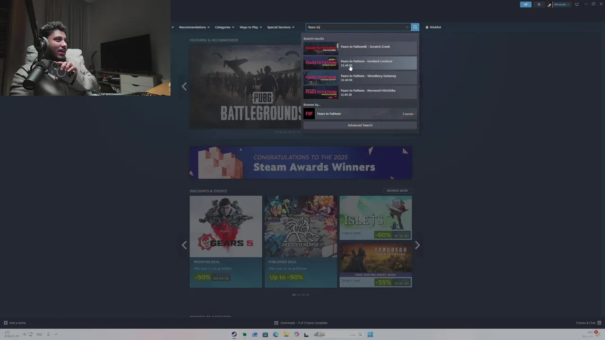
Task: Click Browse More button in Discounts & Events
Action: [397, 191]
